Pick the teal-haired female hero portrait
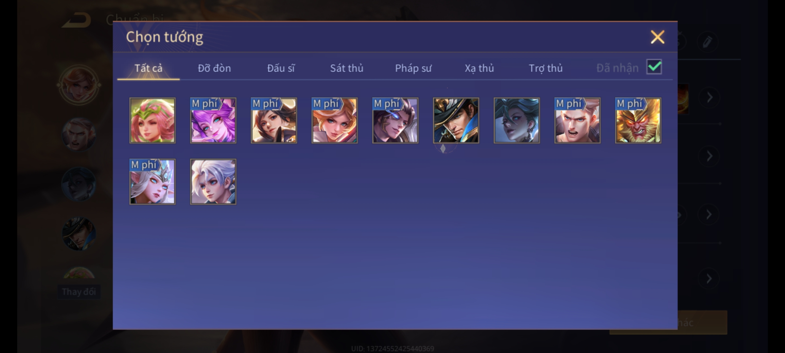The image size is (785, 353). click(517, 121)
